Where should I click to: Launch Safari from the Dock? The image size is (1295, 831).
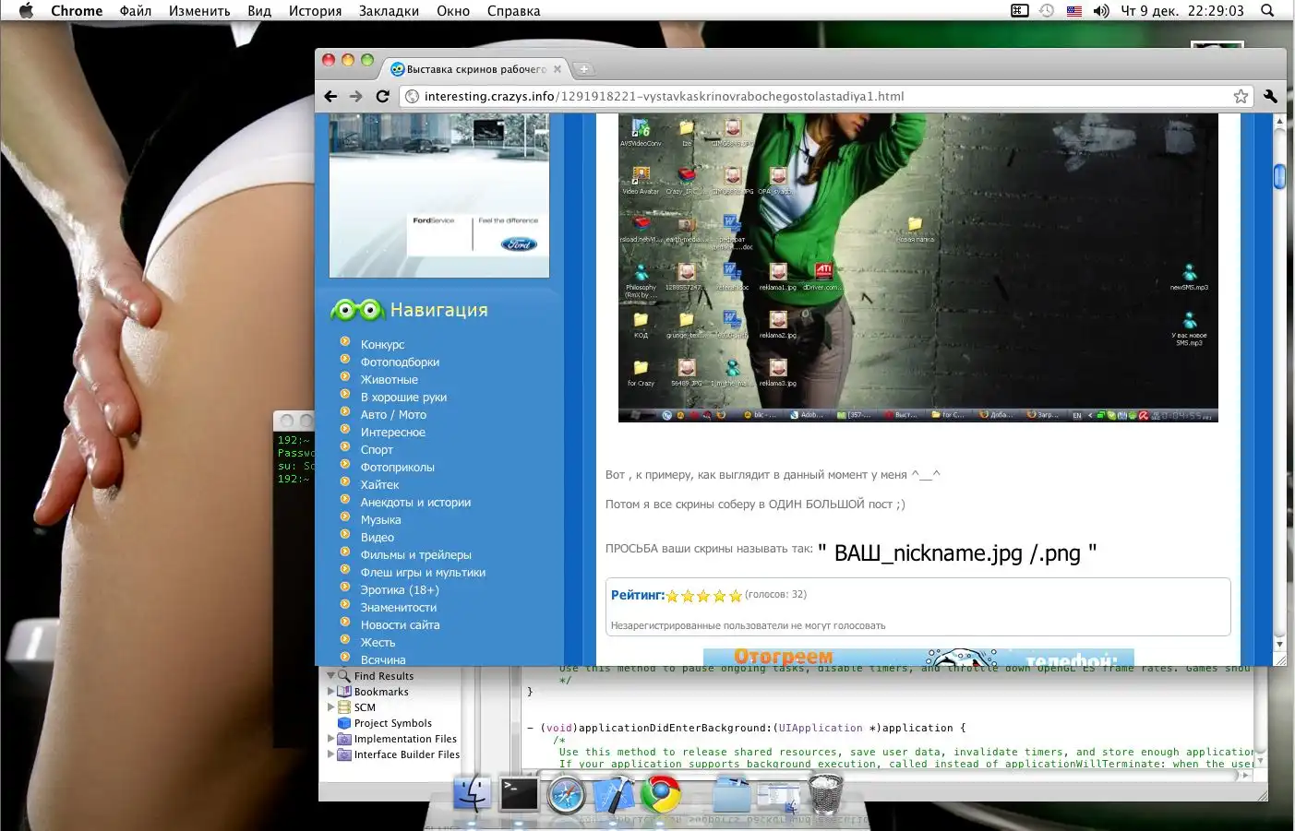[566, 794]
